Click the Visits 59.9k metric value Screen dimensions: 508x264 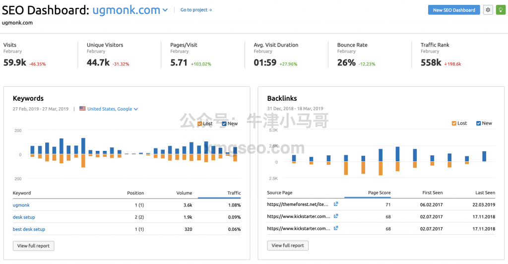click(14, 63)
